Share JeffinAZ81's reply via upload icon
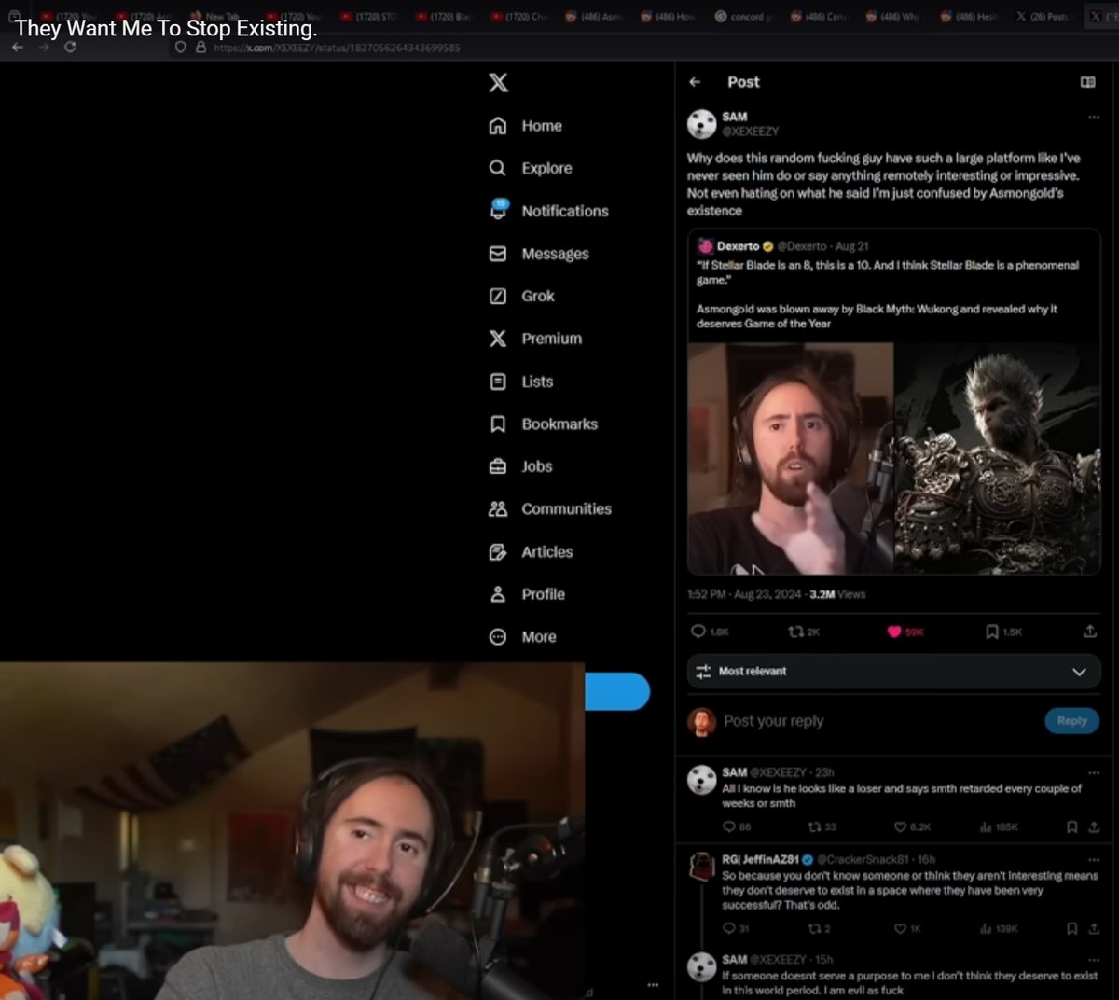This screenshot has height=1000, width=1119. [x=1093, y=928]
